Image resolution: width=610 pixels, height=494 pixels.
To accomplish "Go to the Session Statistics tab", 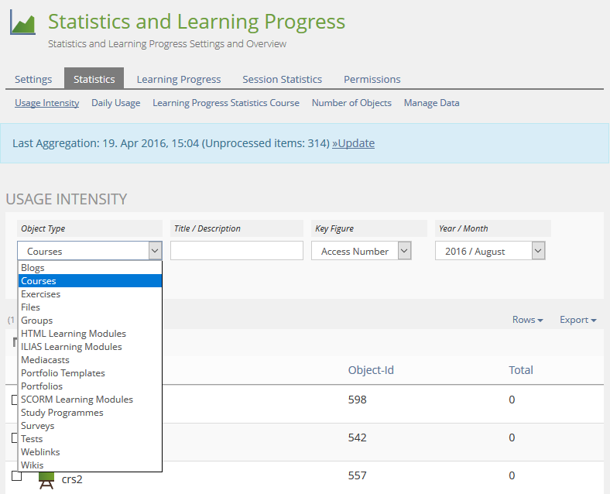I will click(x=282, y=79).
